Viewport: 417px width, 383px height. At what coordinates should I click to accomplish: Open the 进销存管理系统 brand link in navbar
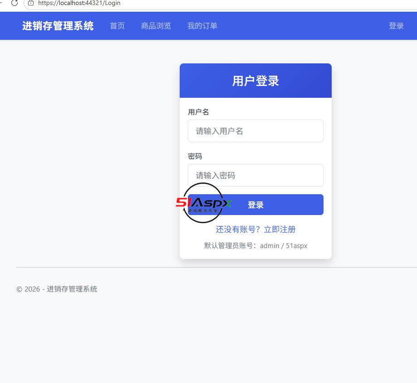tap(58, 26)
